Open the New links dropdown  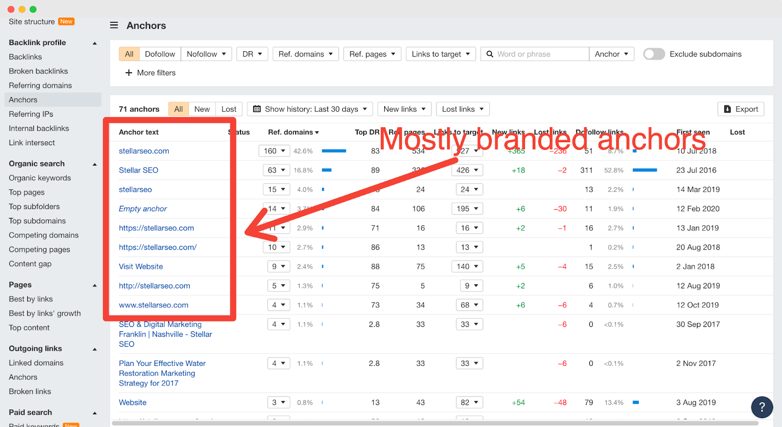(404, 109)
